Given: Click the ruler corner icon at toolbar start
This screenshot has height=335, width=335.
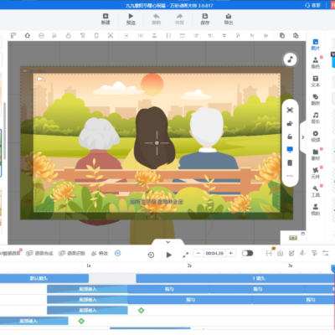Looking at the screenshot, I should tap(13, 35).
